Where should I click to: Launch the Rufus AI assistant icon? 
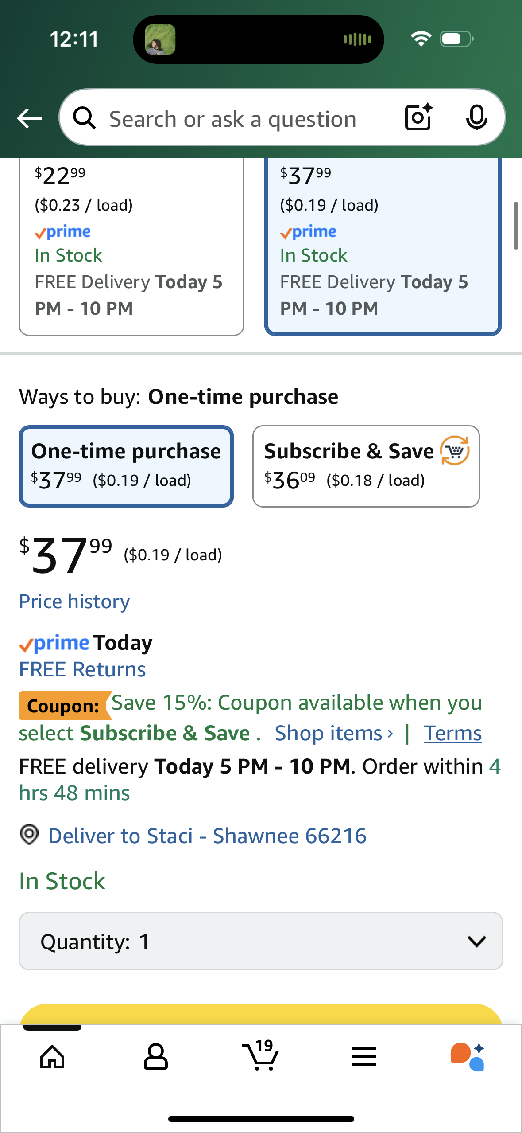coord(468,1057)
